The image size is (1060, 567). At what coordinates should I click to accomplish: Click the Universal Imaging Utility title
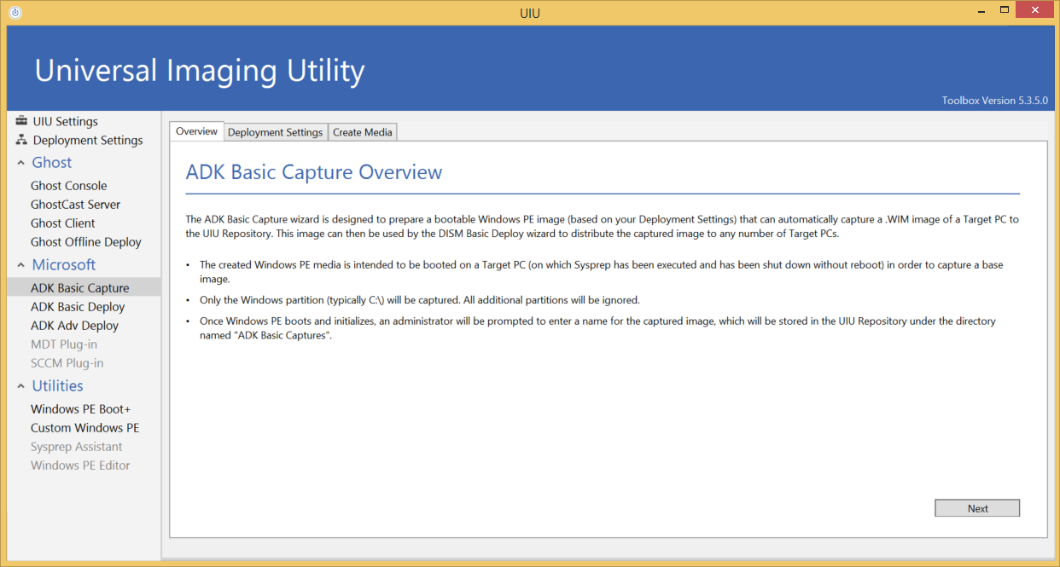(200, 70)
